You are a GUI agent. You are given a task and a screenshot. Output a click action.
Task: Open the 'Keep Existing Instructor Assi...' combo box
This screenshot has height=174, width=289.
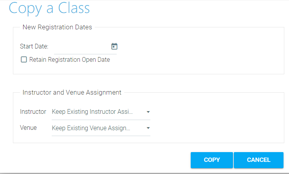click(x=94, y=112)
